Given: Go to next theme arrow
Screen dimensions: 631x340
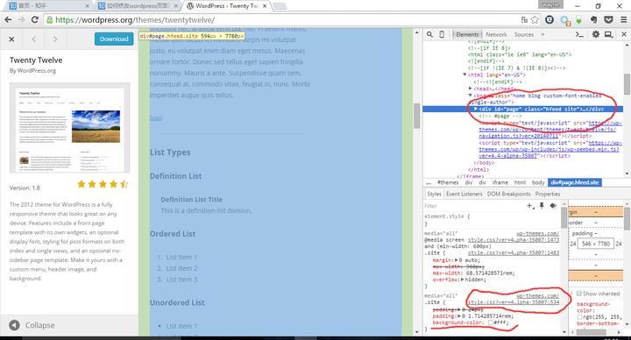Looking at the screenshot, I should (x=54, y=39).
